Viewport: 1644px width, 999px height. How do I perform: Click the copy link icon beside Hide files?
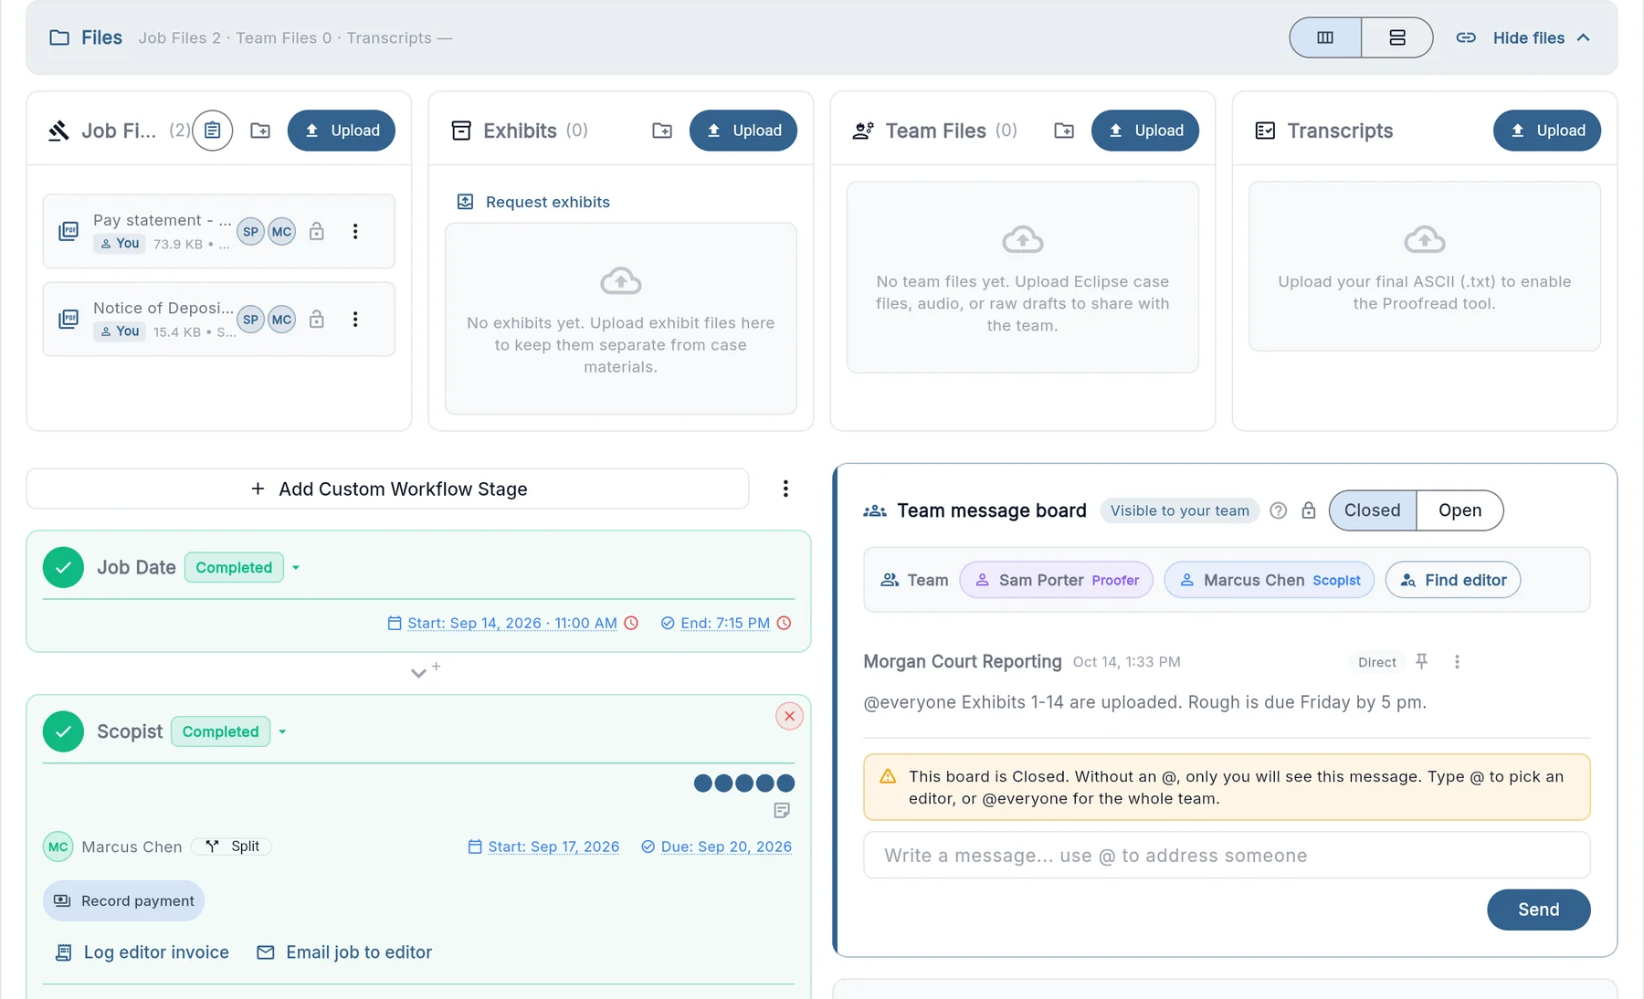click(1466, 37)
